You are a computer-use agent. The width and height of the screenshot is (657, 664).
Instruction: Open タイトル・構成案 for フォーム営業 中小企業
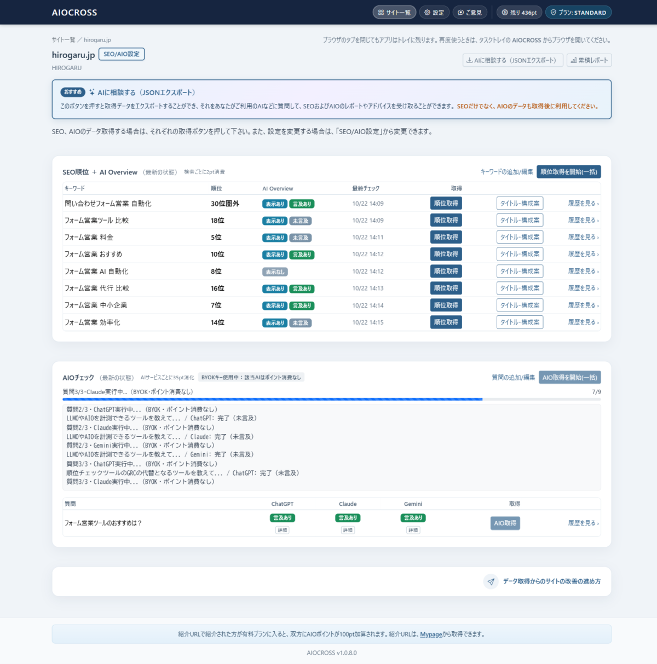coord(520,305)
